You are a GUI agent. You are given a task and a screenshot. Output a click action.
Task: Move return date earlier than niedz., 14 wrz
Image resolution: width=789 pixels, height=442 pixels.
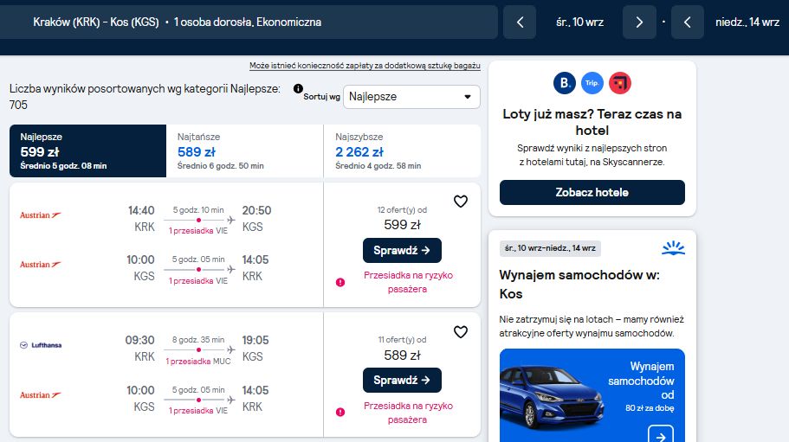[687, 22]
